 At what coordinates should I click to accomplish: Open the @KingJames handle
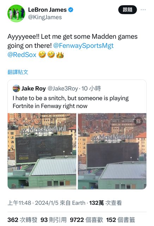45,17
